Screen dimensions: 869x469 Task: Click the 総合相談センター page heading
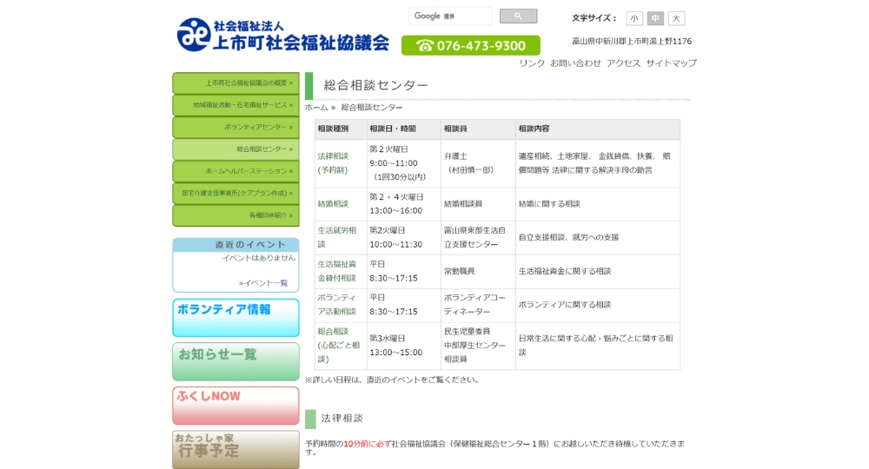(375, 85)
